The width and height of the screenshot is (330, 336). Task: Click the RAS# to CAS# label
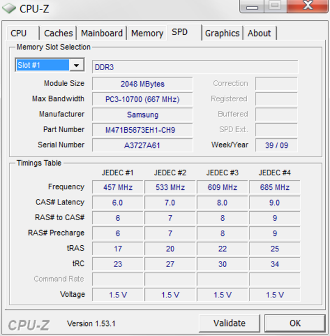(x=60, y=217)
